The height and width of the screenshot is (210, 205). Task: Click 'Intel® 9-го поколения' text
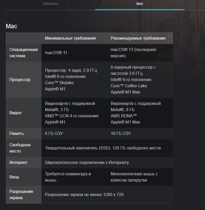131,80
